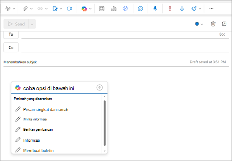Click the pencil icon beside 'Membuat buletin'
This screenshot has height=161, width=232.
[18, 150]
